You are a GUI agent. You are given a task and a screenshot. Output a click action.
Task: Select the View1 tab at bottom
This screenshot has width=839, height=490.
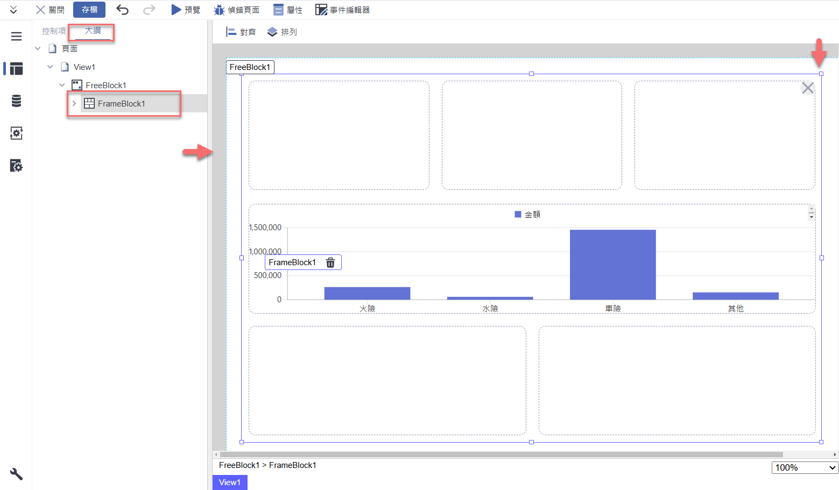pyautogui.click(x=230, y=482)
